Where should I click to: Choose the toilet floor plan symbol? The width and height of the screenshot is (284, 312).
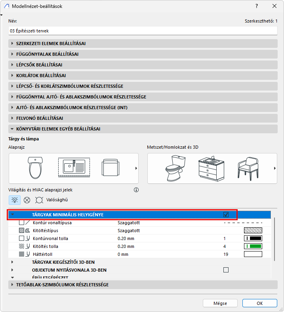coord(35,168)
